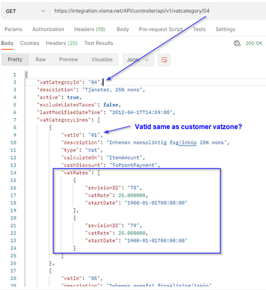Screen dimensions: 266x290
Task: Click the "vatRates" line
Action: click(x=80, y=173)
